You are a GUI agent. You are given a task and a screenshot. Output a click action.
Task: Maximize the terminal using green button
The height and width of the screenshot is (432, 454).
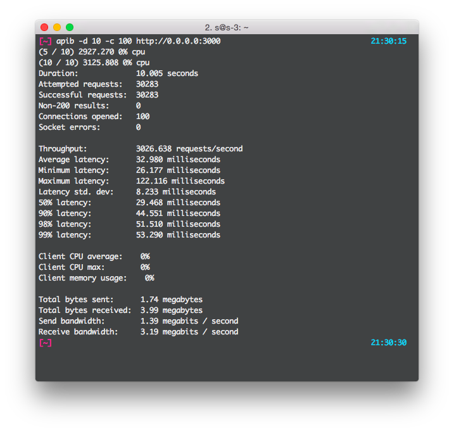[x=70, y=27]
